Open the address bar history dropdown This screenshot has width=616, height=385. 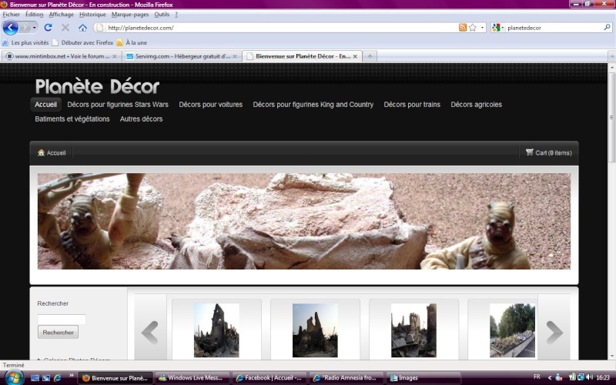tap(483, 28)
